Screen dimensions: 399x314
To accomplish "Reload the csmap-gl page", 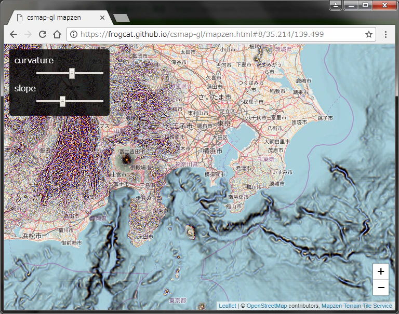I will pos(43,34).
